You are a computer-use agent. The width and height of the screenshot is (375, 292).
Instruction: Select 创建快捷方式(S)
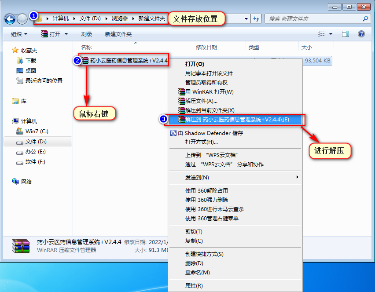(204, 254)
